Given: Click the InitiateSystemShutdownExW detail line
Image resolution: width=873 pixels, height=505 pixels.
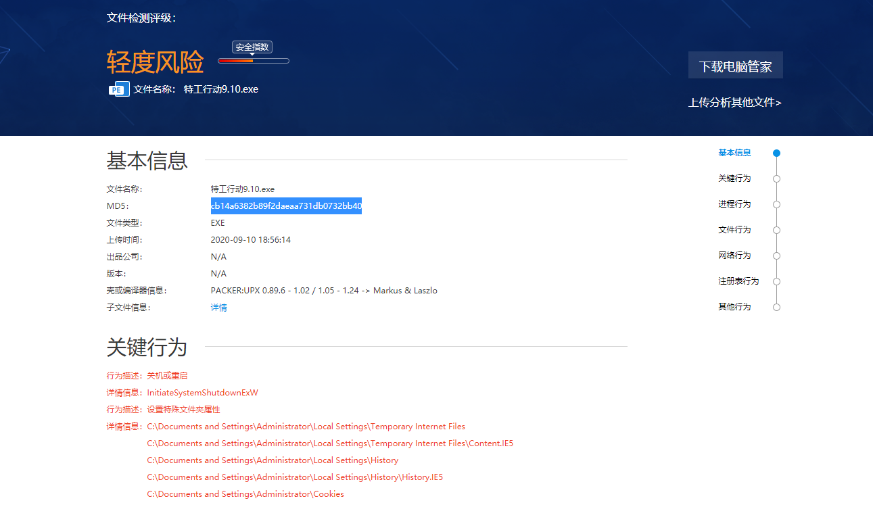Looking at the screenshot, I should pos(203,393).
